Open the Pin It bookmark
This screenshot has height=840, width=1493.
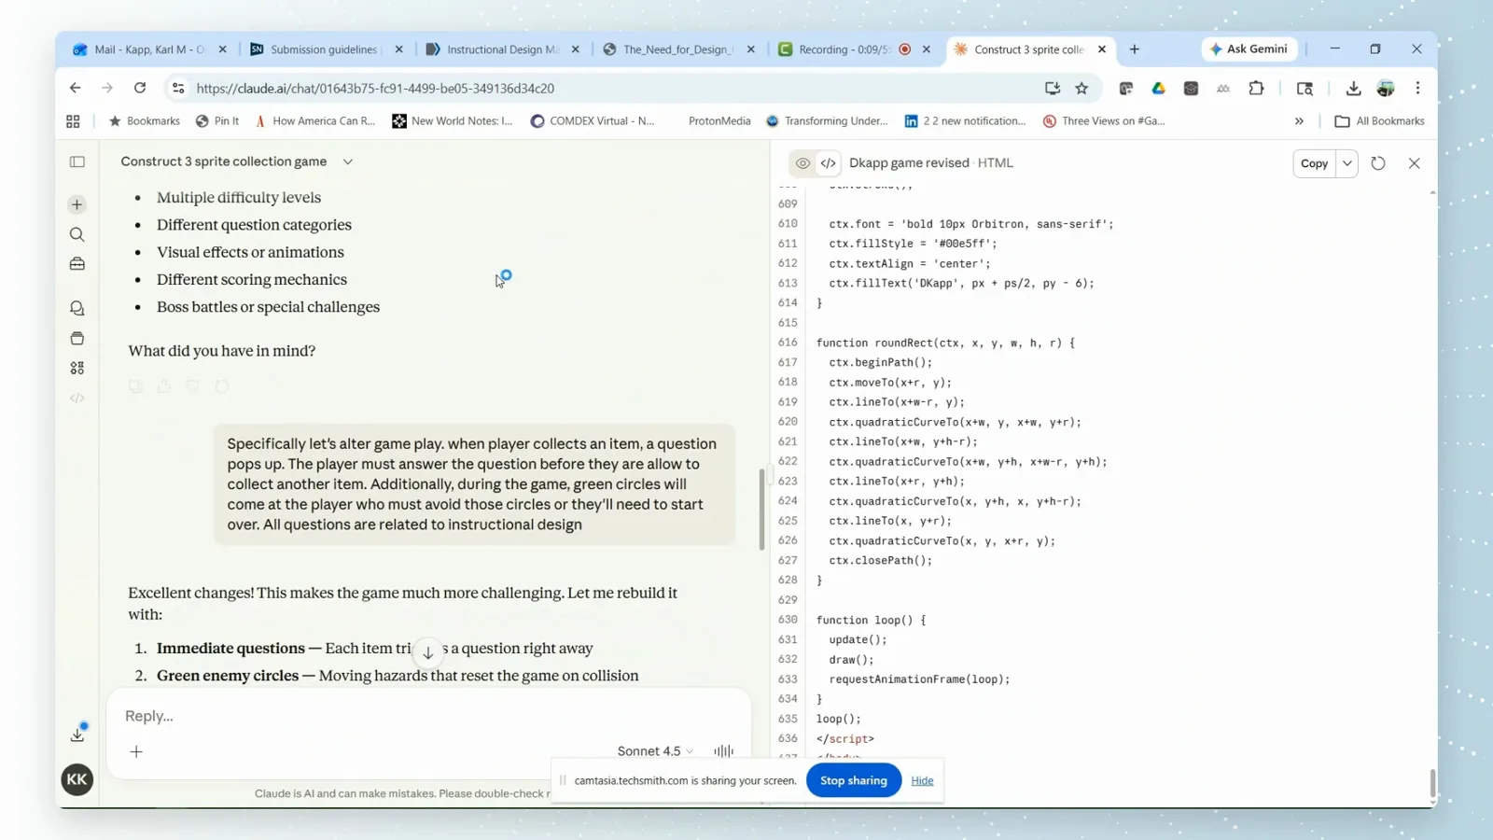coord(217,121)
